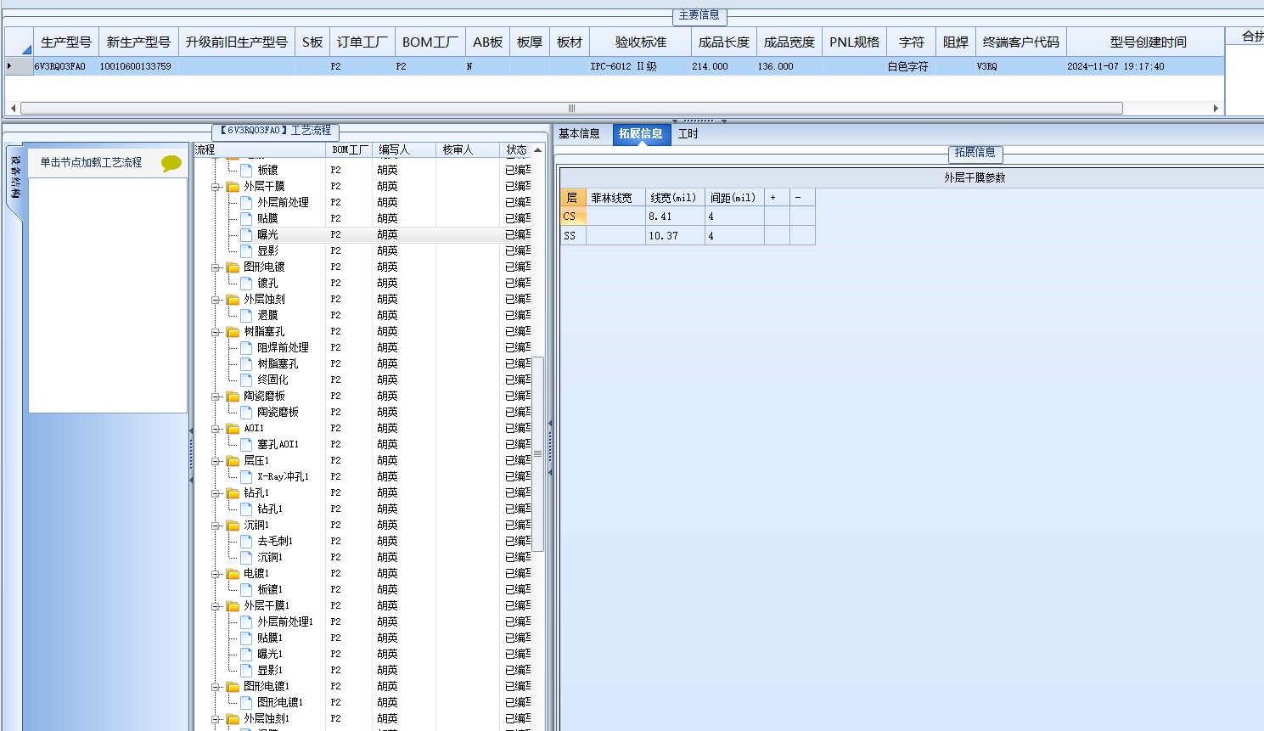The height and width of the screenshot is (731, 1264).
Task: Click left scroll arrow of main info grid
Action: click(x=13, y=108)
